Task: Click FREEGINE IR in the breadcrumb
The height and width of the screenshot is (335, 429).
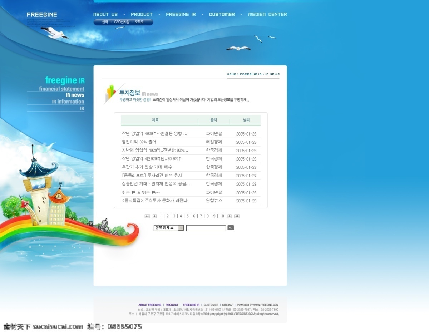Action: click(x=251, y=74)
